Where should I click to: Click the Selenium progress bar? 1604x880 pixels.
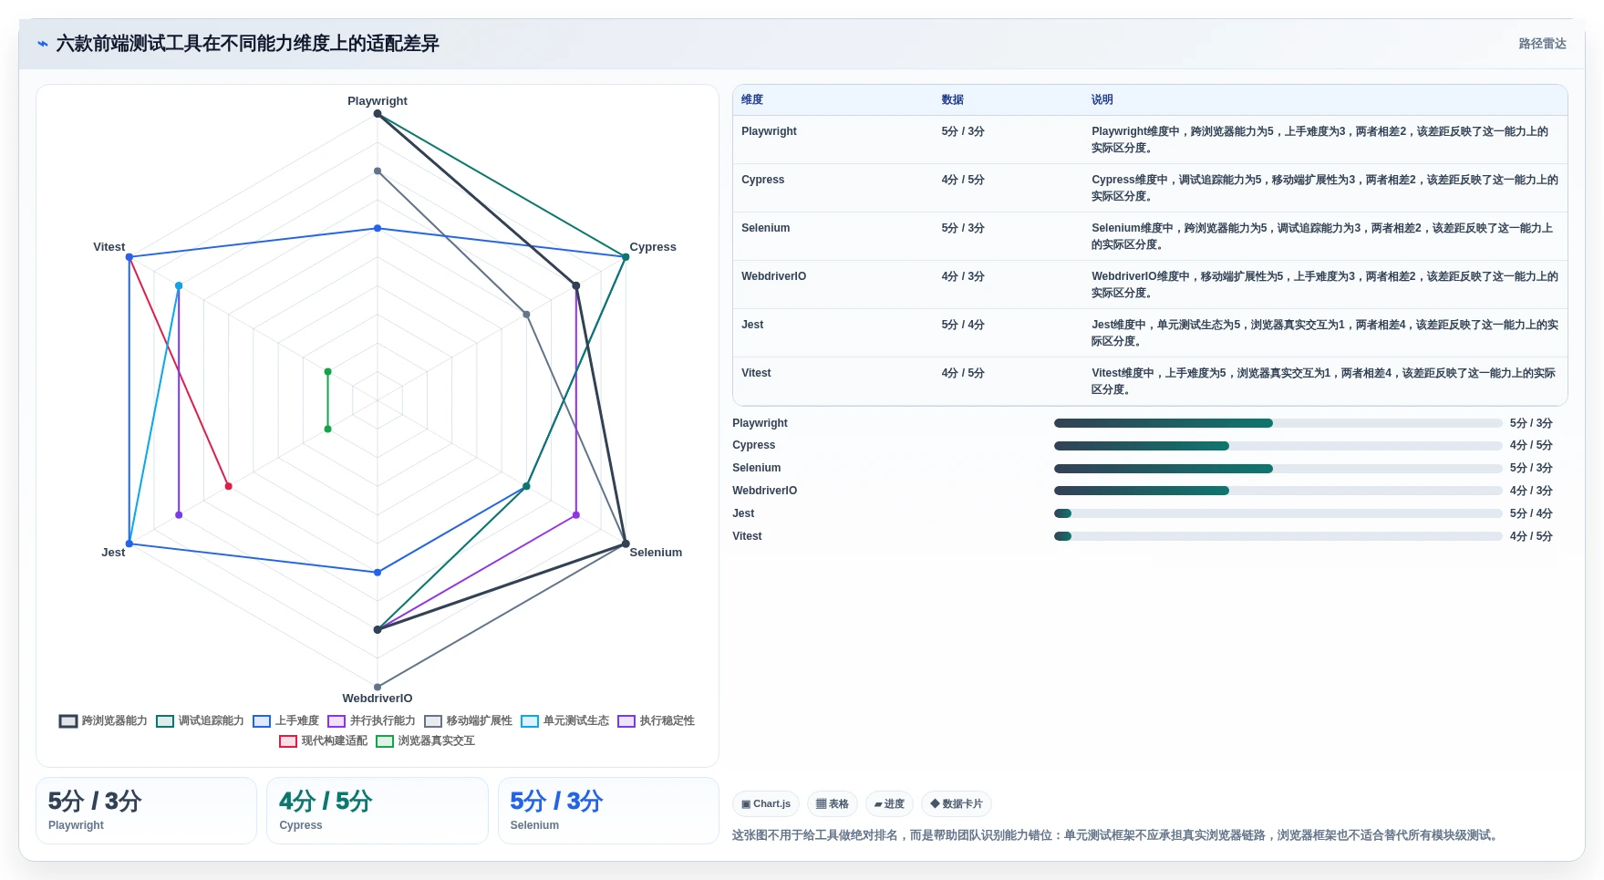click(1278, 469)
